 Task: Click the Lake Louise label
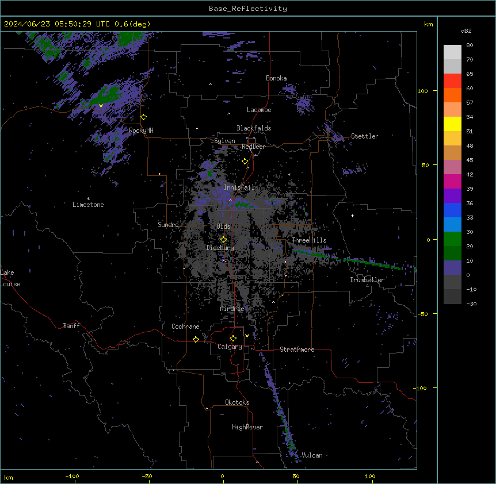[10, 278]
